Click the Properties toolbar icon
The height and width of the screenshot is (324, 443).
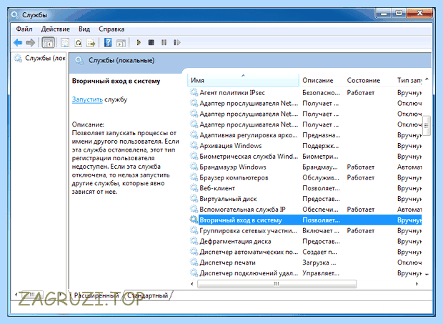65,43
